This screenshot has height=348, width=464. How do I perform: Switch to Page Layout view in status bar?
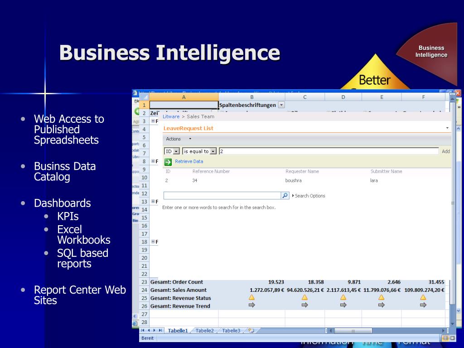(453, 338)
